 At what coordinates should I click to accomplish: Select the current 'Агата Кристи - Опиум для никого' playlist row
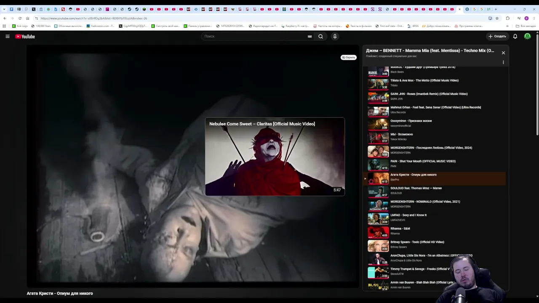tap(434, 178)
